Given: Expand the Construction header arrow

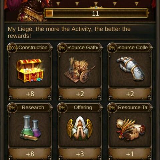Looking at the screenshot, I should (51, 48).
